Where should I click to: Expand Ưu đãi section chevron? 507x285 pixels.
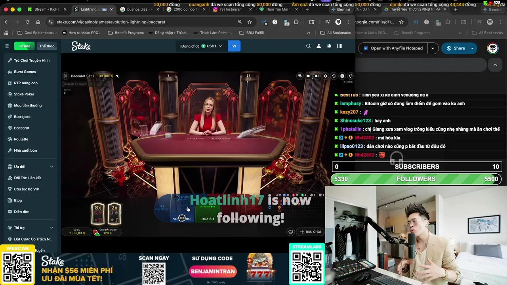pos(51,167)
